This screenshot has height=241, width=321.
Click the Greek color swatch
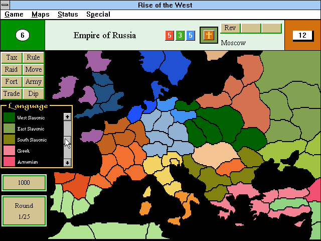(9, 151)
